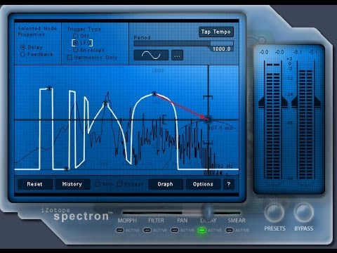Image resolution: width=337 pixels, height=253 pixels.
Task: Select the bottom node near second pulse
Action: (x=67, y=169)
